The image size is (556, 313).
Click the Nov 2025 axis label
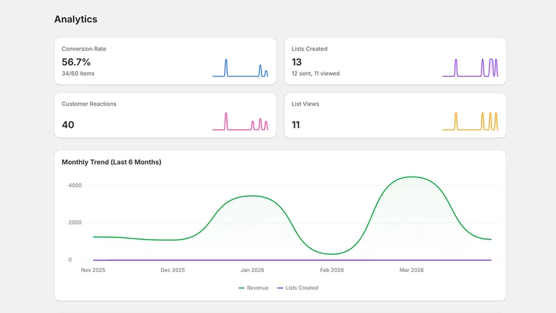click(x=93, y=270)
